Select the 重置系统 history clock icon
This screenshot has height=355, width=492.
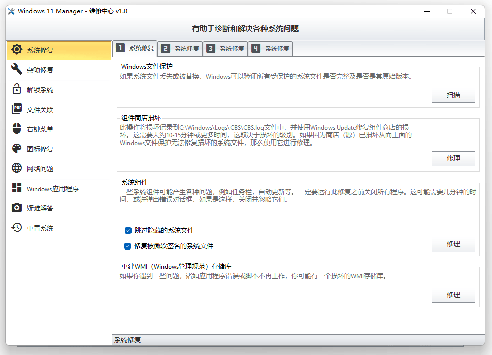click(x=17, y=228)
